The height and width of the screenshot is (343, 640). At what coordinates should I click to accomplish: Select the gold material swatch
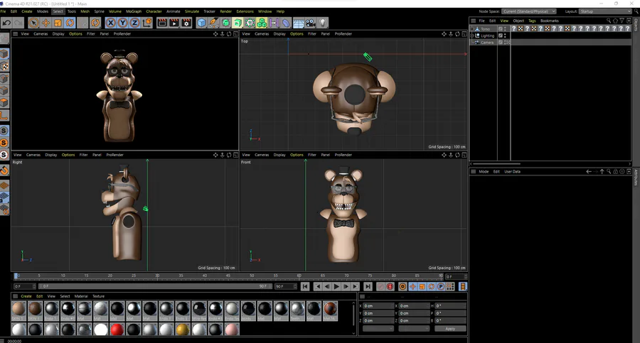[183, 329]
